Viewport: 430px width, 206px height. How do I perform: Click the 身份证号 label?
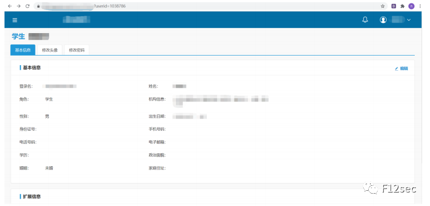[x=28, y=129]
